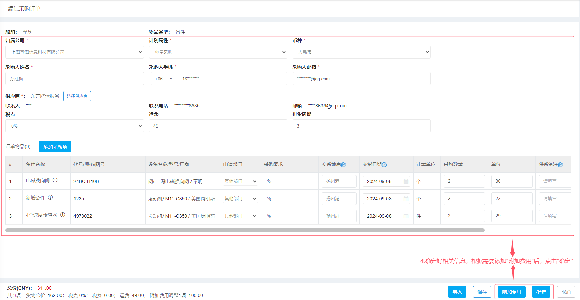Click info icon next to 电磁换向阀
The image size is (580, 300).
pyautogui.click(x=55, y=180)
